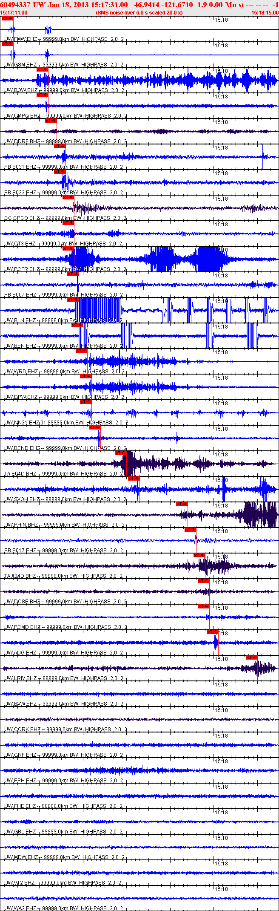Click the 'UW.DDRF BHZ' station label
The width and height of the screenshot is (279, 911).
[x=22, y=141]
